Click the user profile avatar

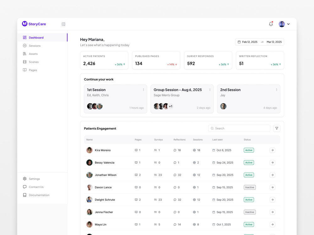tap(282, 24)
